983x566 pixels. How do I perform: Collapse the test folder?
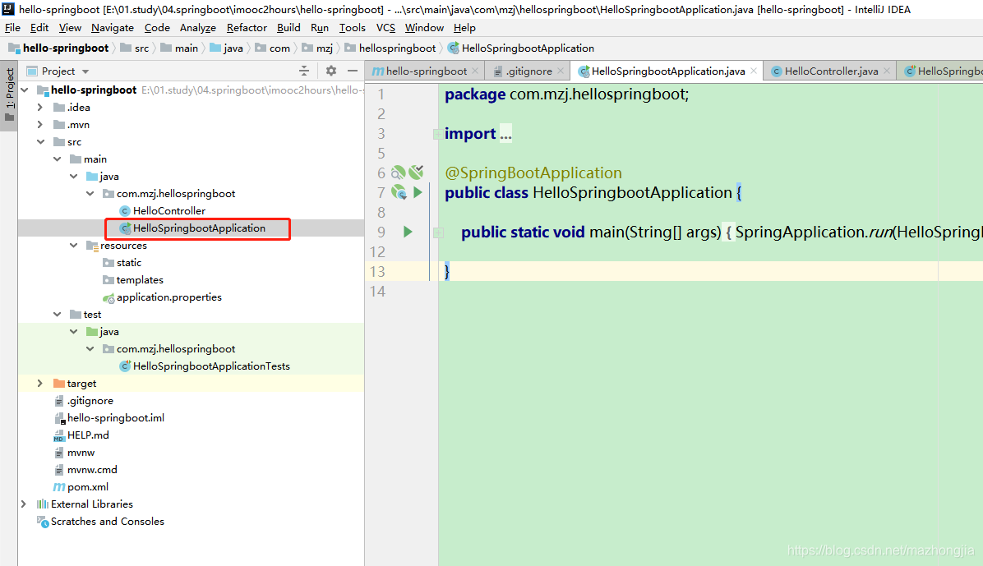click(x=58, y=315)
